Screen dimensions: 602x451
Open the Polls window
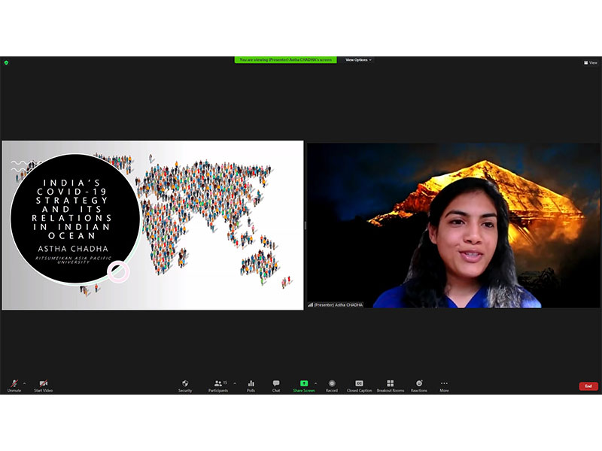[x=251, y=385]
